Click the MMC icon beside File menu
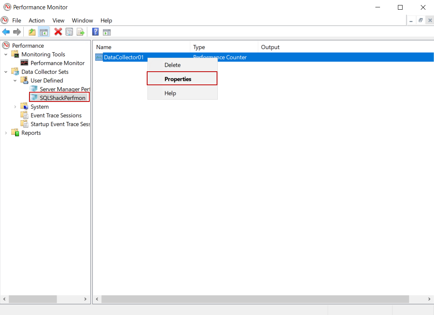434x315 pixels. point(5,20)
